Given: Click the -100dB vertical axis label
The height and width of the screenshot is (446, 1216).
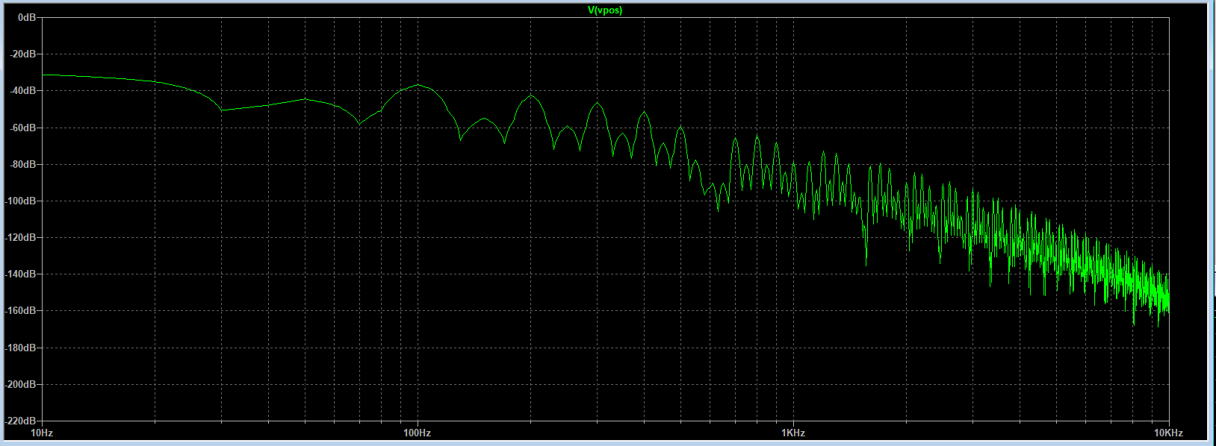Looking at the screenshot, I should (21, 201).
